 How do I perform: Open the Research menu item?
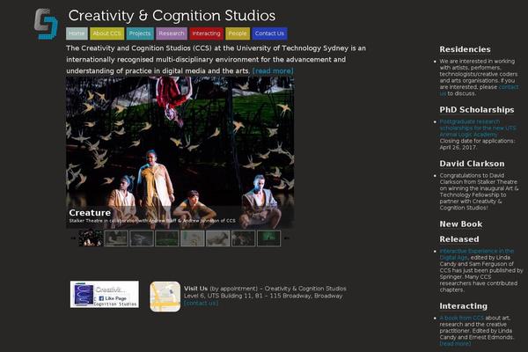pos(172,33)
